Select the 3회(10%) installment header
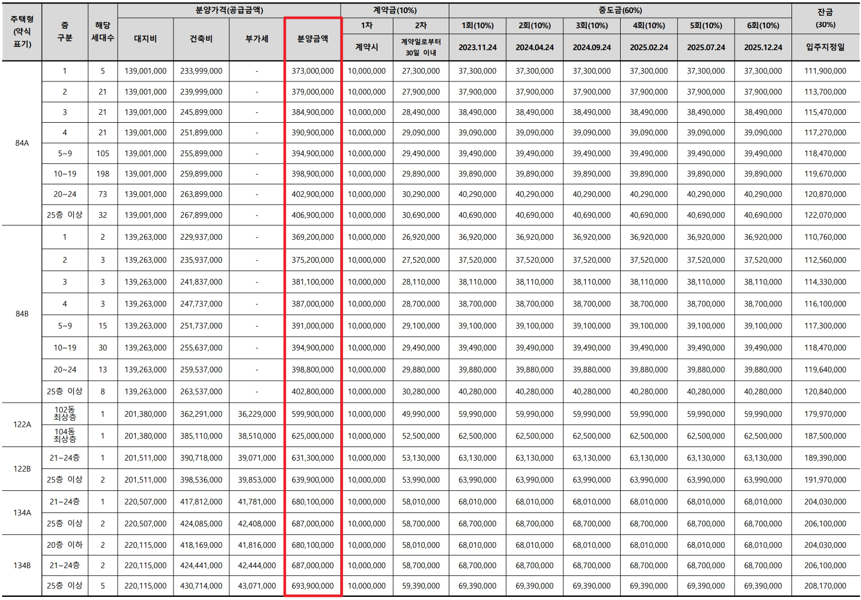Viewport: 861px width, 600px height. click(591, 26)
